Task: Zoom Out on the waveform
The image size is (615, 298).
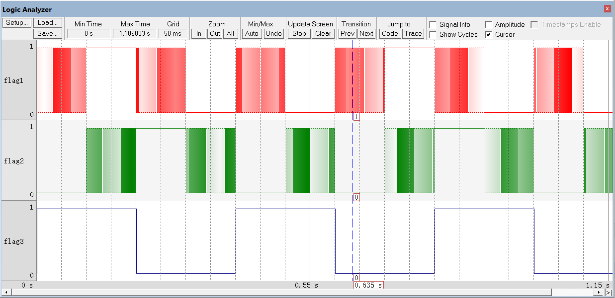Action: (x=215, y=34)
